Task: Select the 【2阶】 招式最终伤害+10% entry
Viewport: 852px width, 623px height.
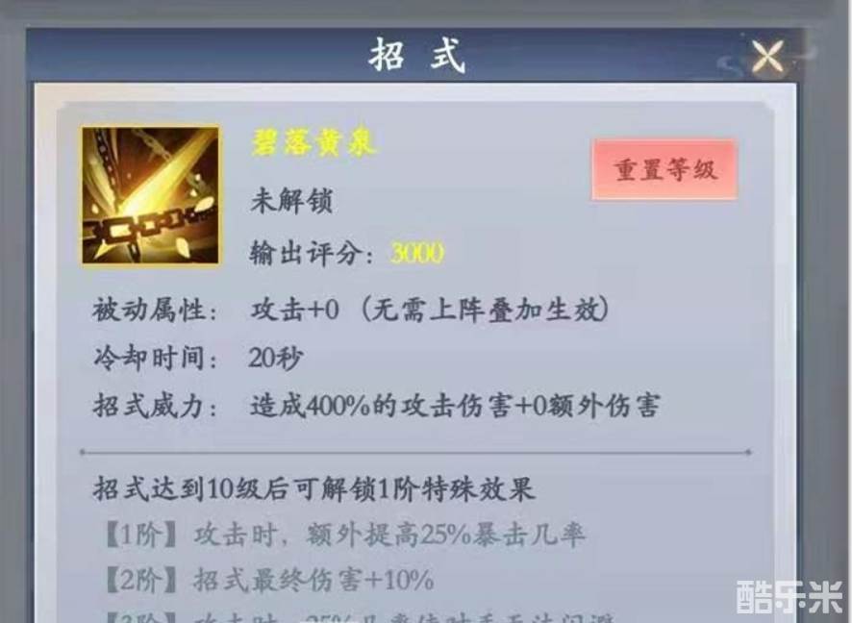Action: click(x=268, y=580)
